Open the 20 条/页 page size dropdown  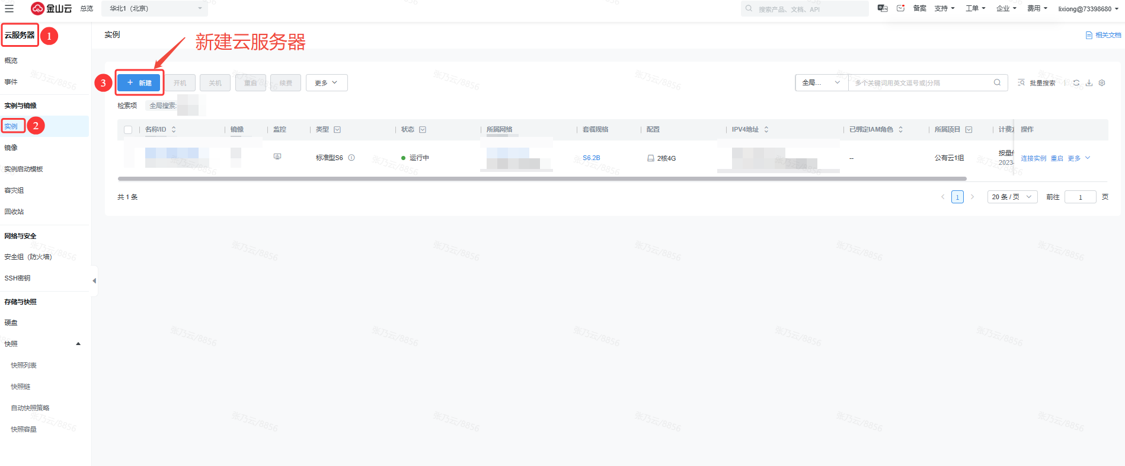(x=1012, y=197)
